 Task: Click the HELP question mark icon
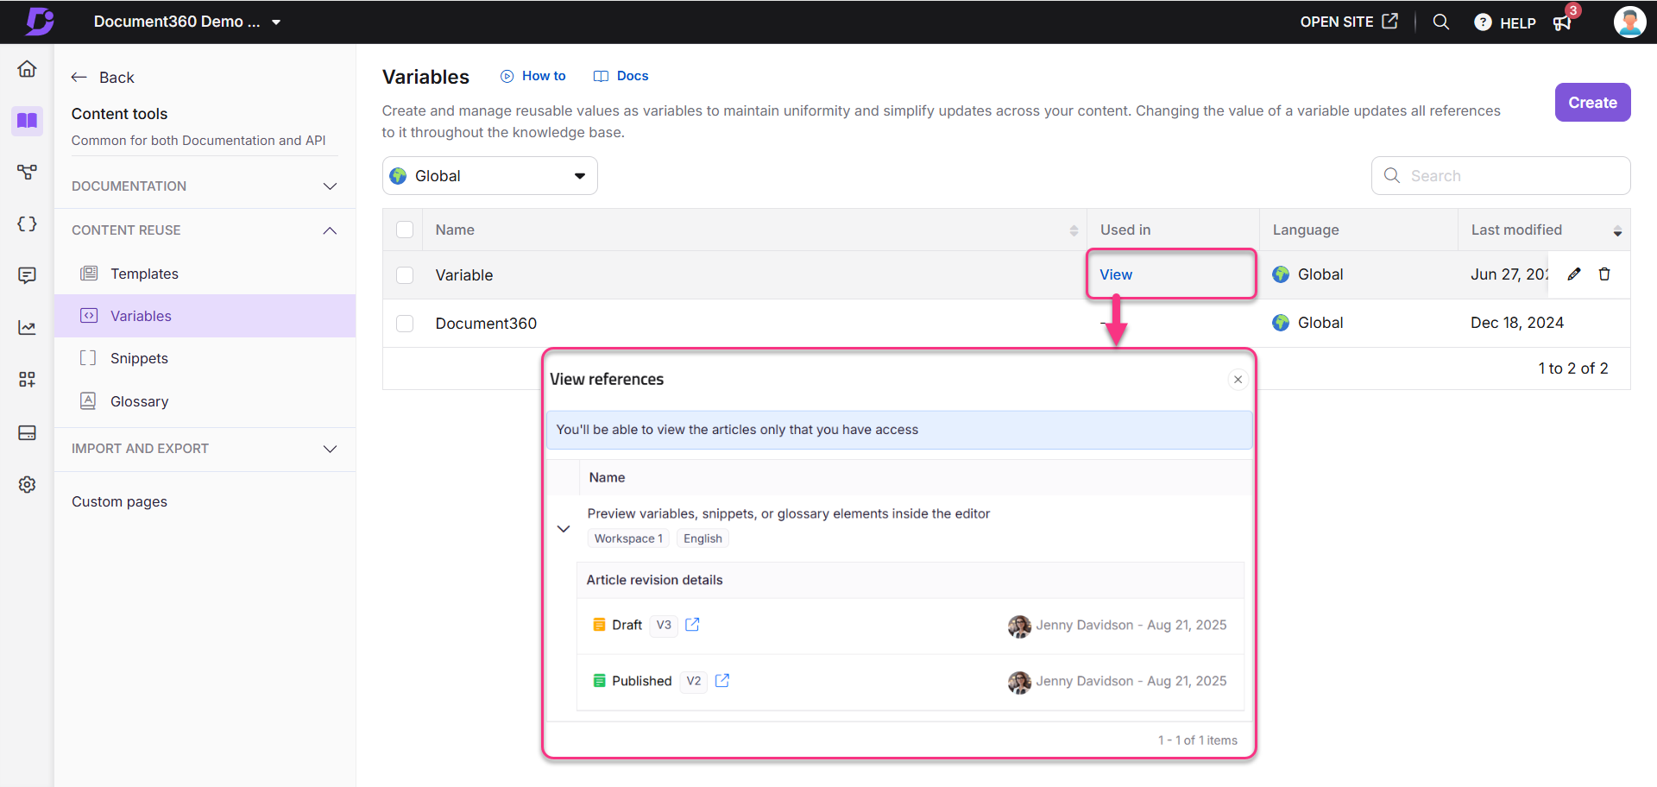click(x=1483, y=22)
